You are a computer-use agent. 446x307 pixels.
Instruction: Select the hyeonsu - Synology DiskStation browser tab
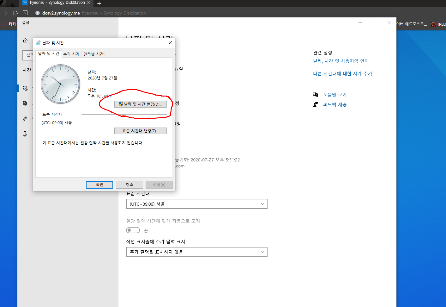coord(56,3)
